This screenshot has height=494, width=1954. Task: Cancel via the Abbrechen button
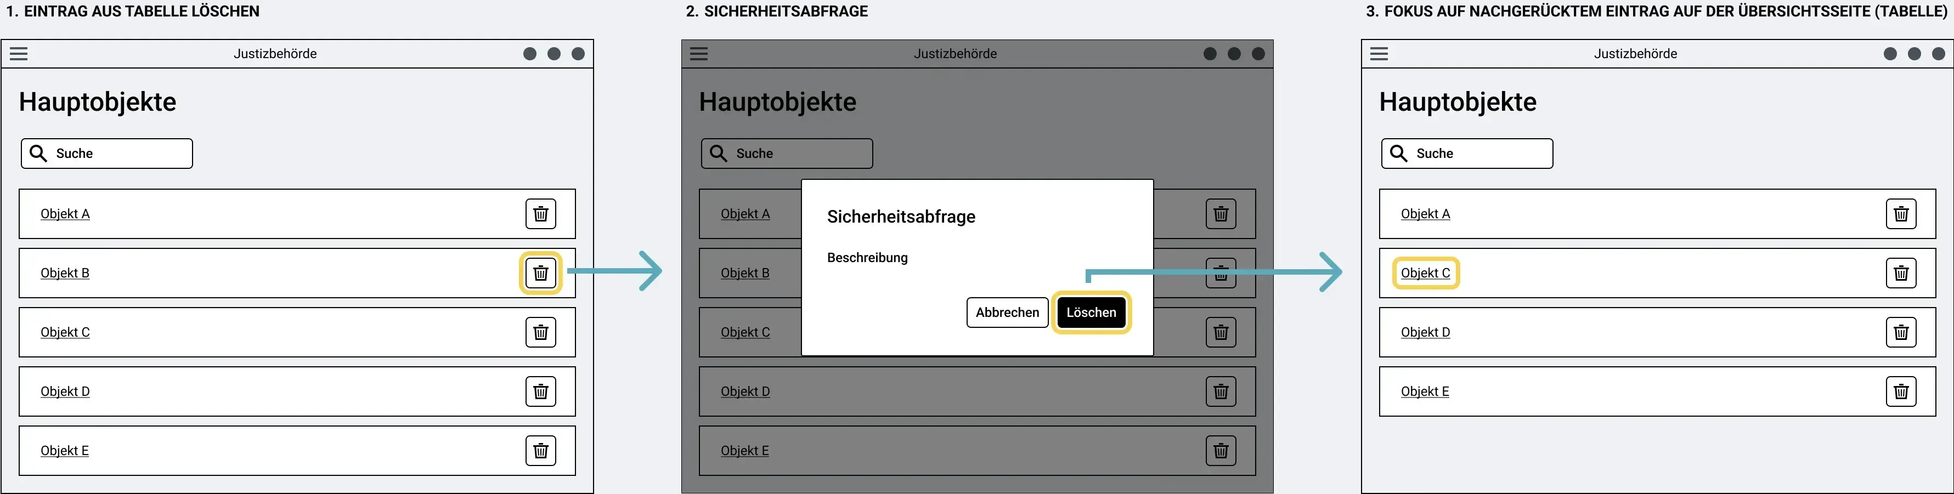1007,312
